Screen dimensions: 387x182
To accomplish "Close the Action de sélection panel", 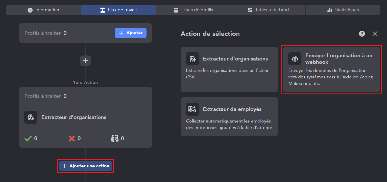I will (375, 34).
